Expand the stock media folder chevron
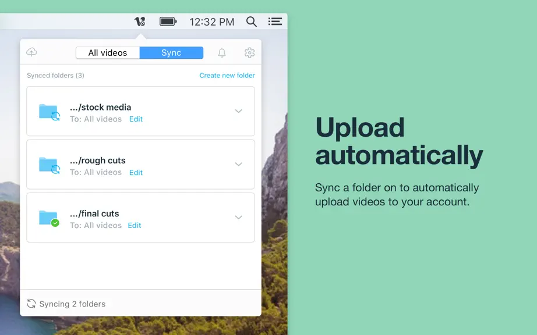The height and width of the screenshot is (335, 537). 239,111
